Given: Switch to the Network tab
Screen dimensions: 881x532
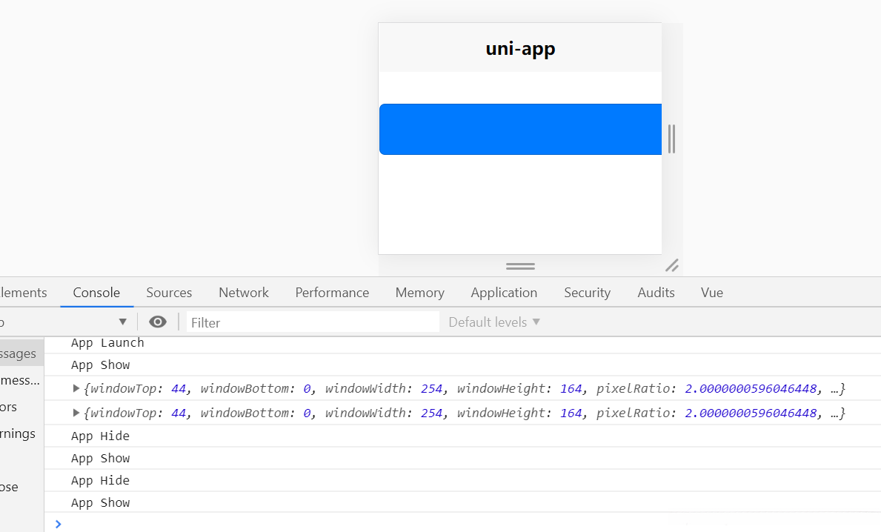Looking at the screenshot, I should coord(244,293).
